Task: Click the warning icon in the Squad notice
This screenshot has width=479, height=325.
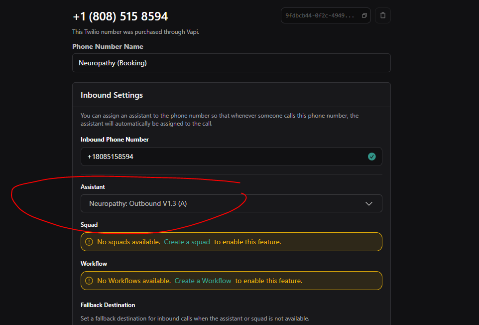Action: (x=89, y=242)
